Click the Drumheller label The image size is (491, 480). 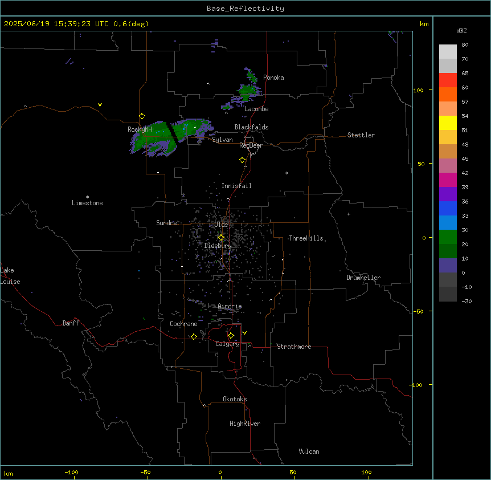point(363,278)
